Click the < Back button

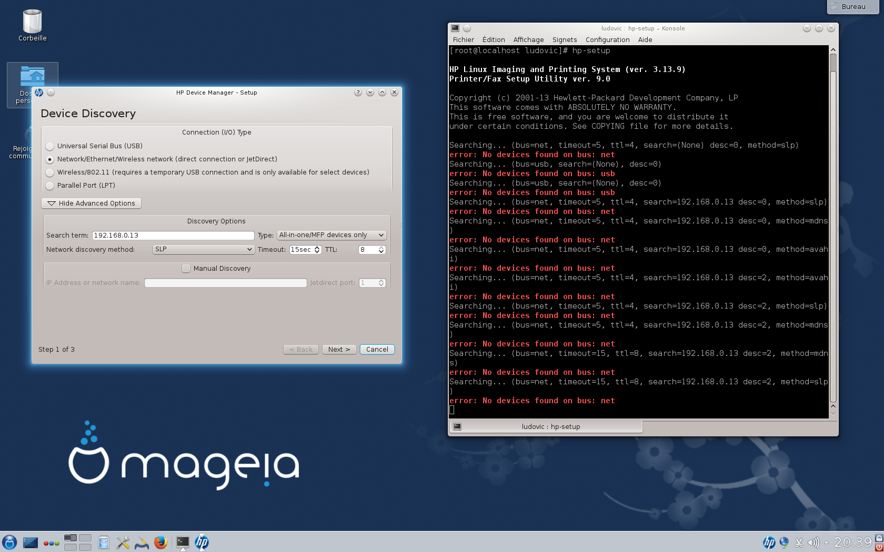tap(301, 350)
